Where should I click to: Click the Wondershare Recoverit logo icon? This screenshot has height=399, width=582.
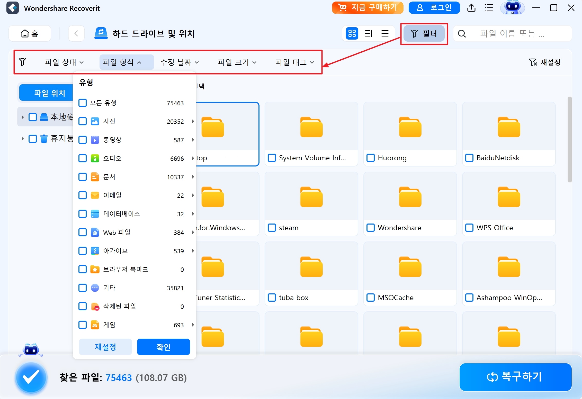point(12,8)
